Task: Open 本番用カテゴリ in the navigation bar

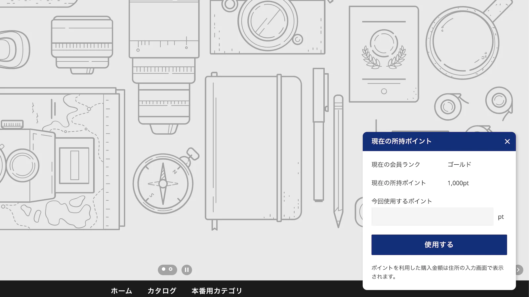Action: [217, 291]
